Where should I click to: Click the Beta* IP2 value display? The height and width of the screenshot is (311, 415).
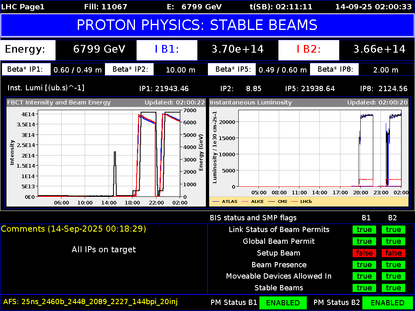pos(181,69)
